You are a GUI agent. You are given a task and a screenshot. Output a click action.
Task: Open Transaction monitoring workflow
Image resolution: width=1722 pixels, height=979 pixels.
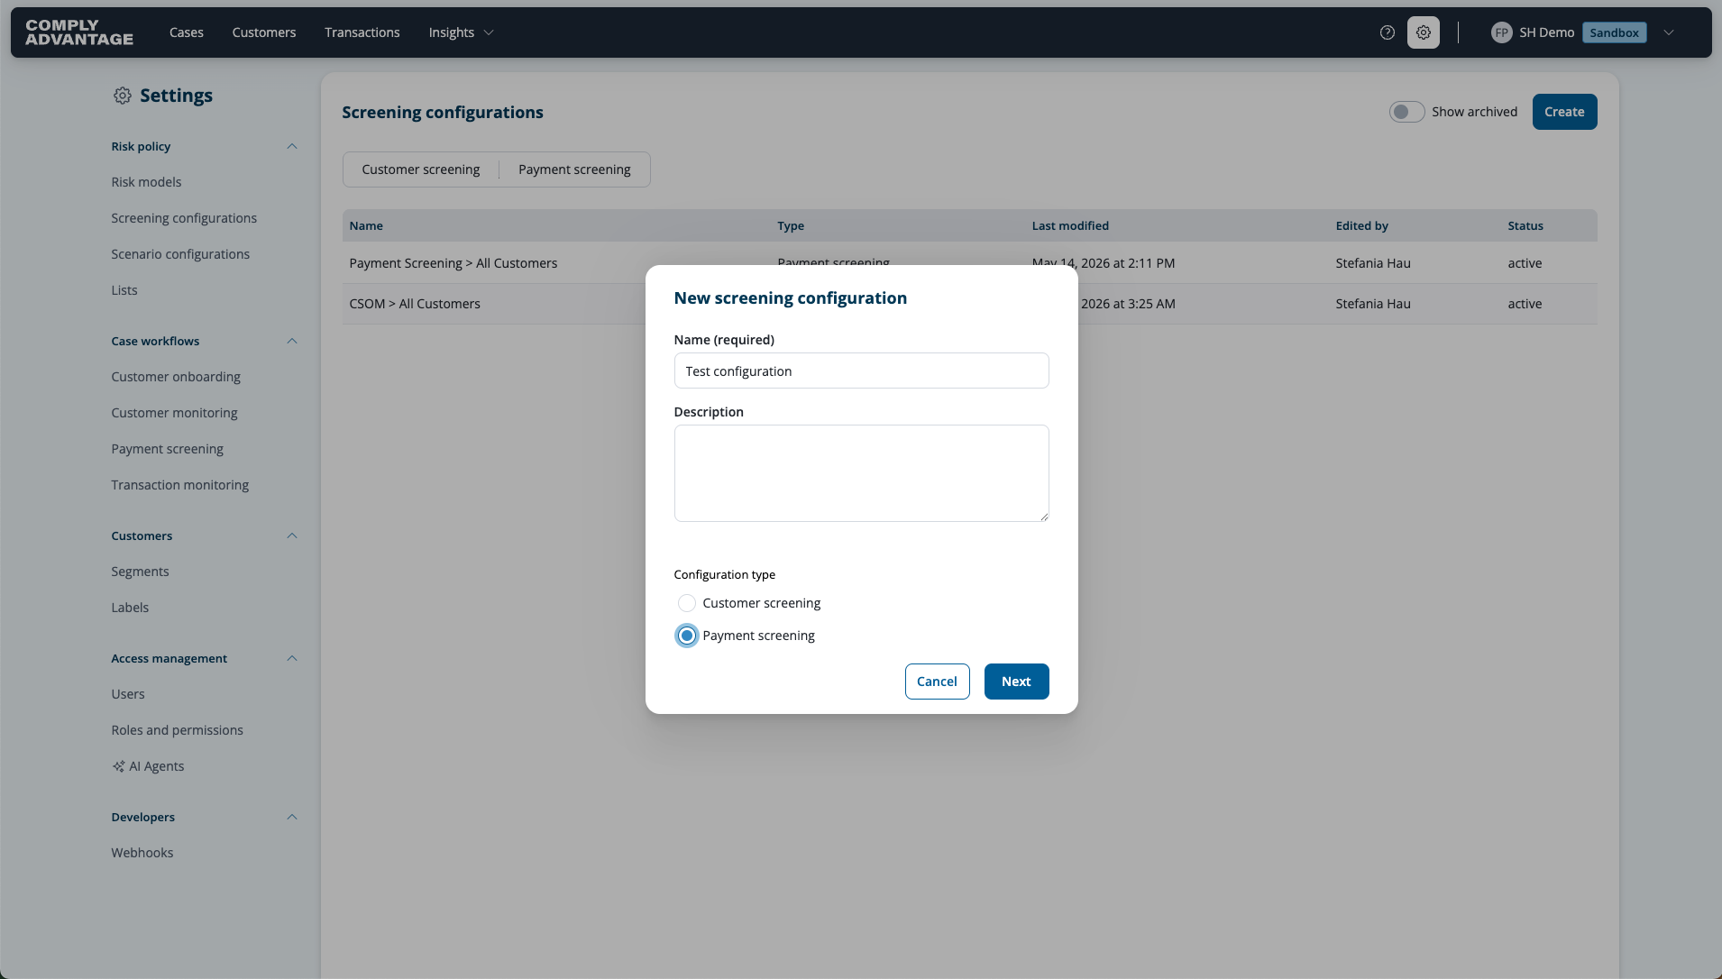[x=179, y=485]
